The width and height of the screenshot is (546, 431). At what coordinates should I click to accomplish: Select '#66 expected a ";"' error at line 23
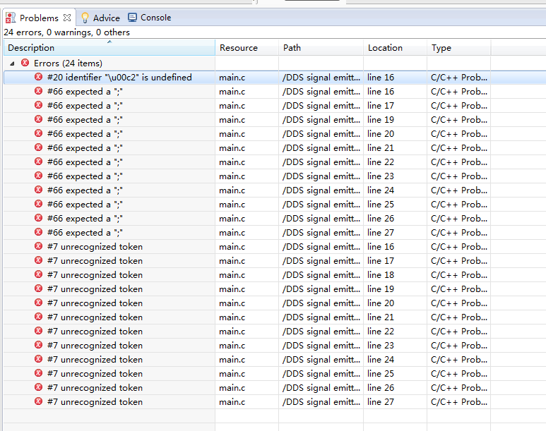(85, 176)
